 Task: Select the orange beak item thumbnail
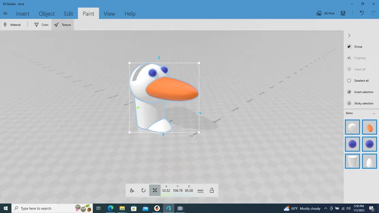[369, 127]
